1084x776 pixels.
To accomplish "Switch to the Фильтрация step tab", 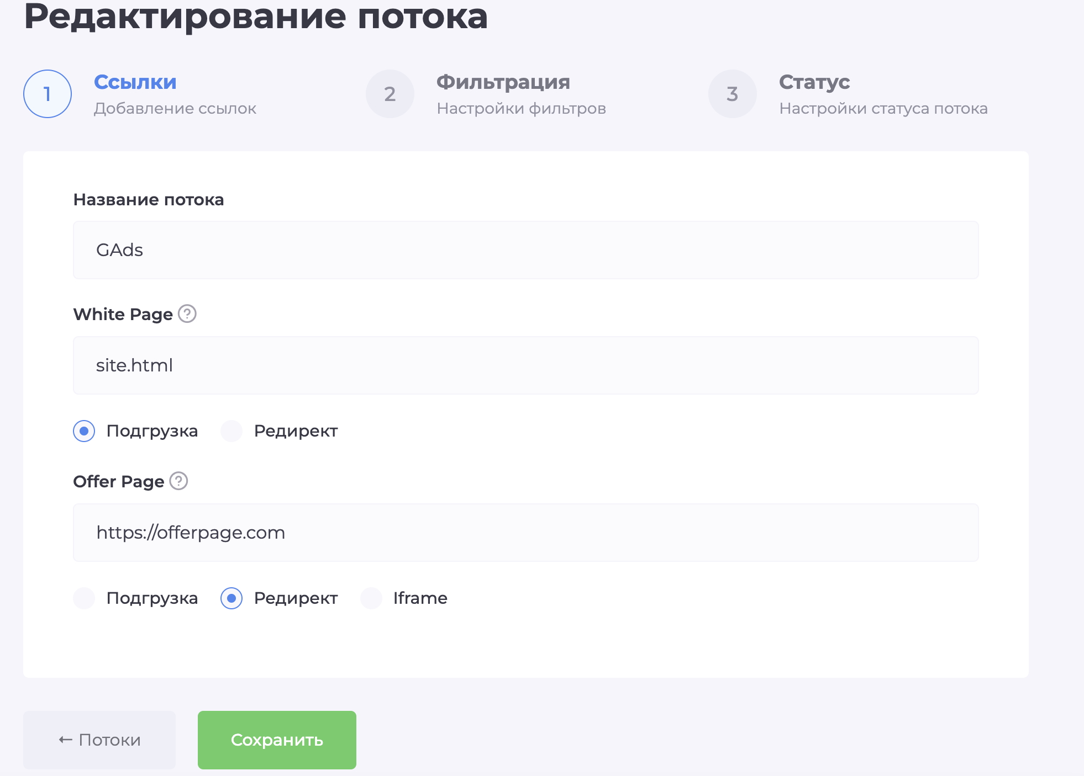I will (x=503, y=82).
